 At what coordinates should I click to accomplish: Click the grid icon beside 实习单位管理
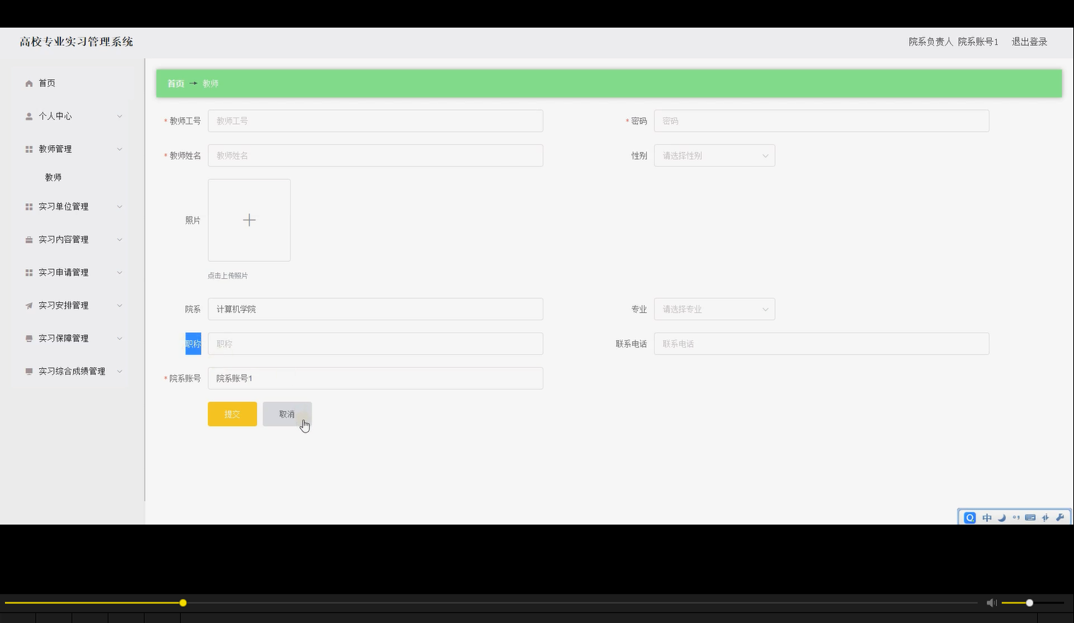click(x=29, y=207)
